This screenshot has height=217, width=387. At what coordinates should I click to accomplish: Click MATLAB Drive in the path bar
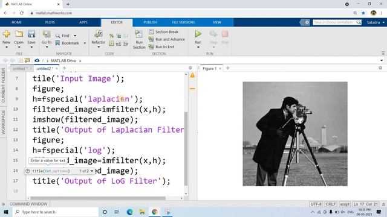63,60
